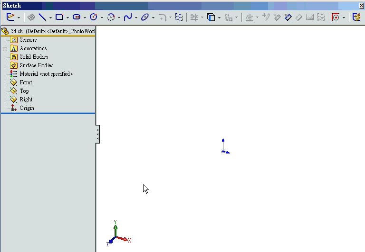Select the Smart Dimension icon
This screenshot has width=365, height=252.
click(31, 17)
